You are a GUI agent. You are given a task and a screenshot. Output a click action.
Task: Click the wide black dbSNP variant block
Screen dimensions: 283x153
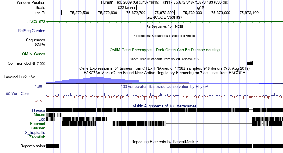[x=250, y=63]
